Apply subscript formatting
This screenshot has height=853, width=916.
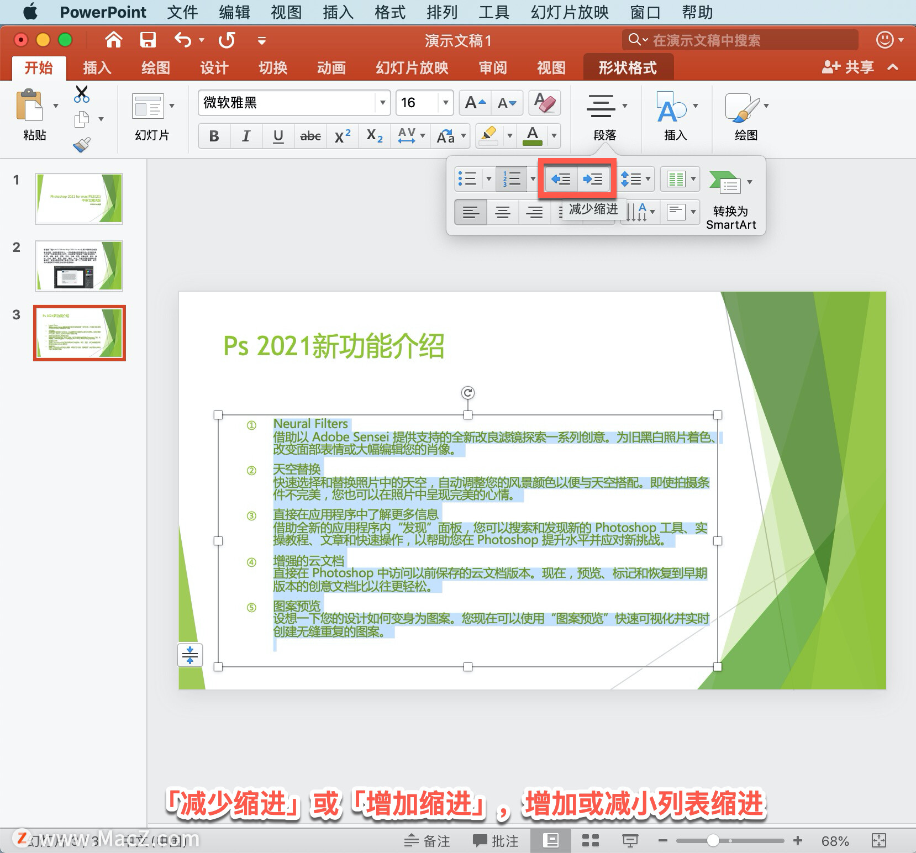(x=375, y=136)
